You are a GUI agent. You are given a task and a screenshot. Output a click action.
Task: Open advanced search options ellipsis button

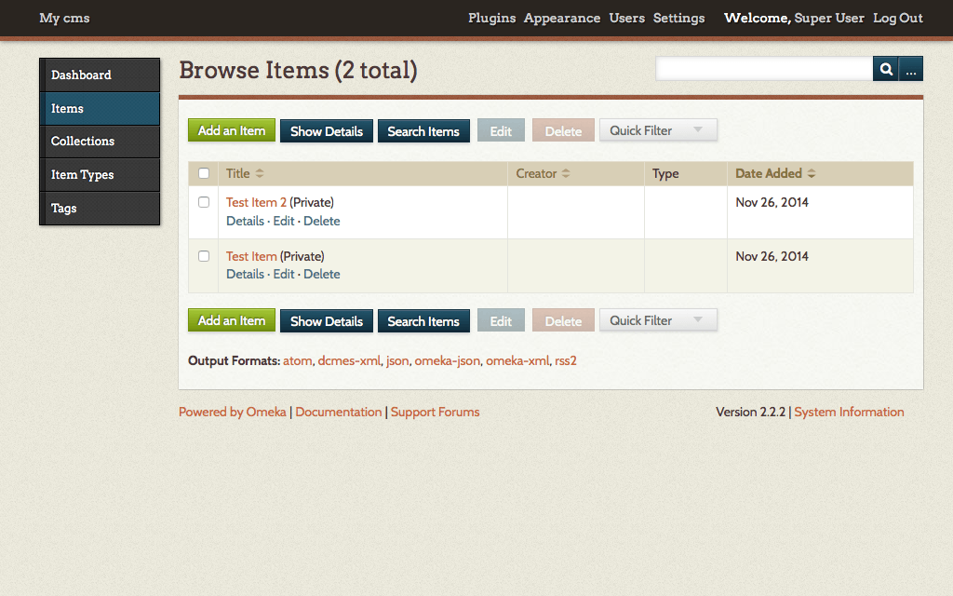[911, 69]
